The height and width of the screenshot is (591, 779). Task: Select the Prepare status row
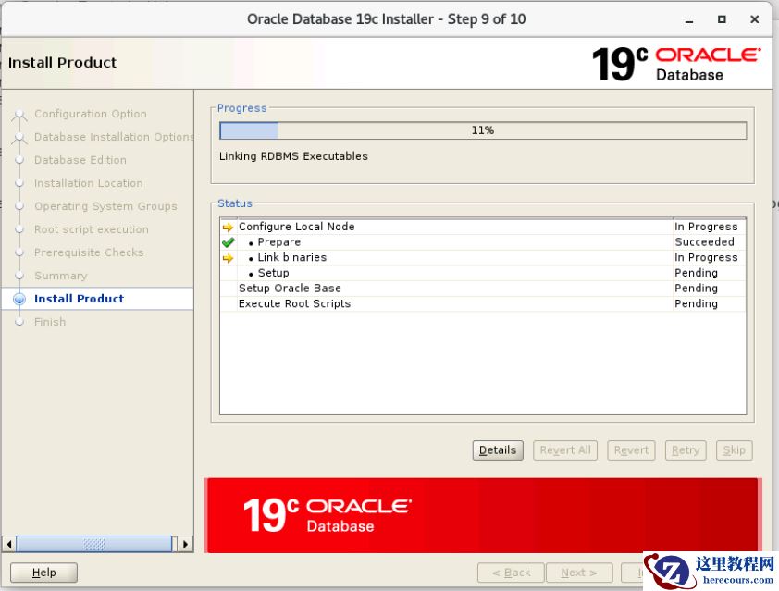(x=482, y=242)
